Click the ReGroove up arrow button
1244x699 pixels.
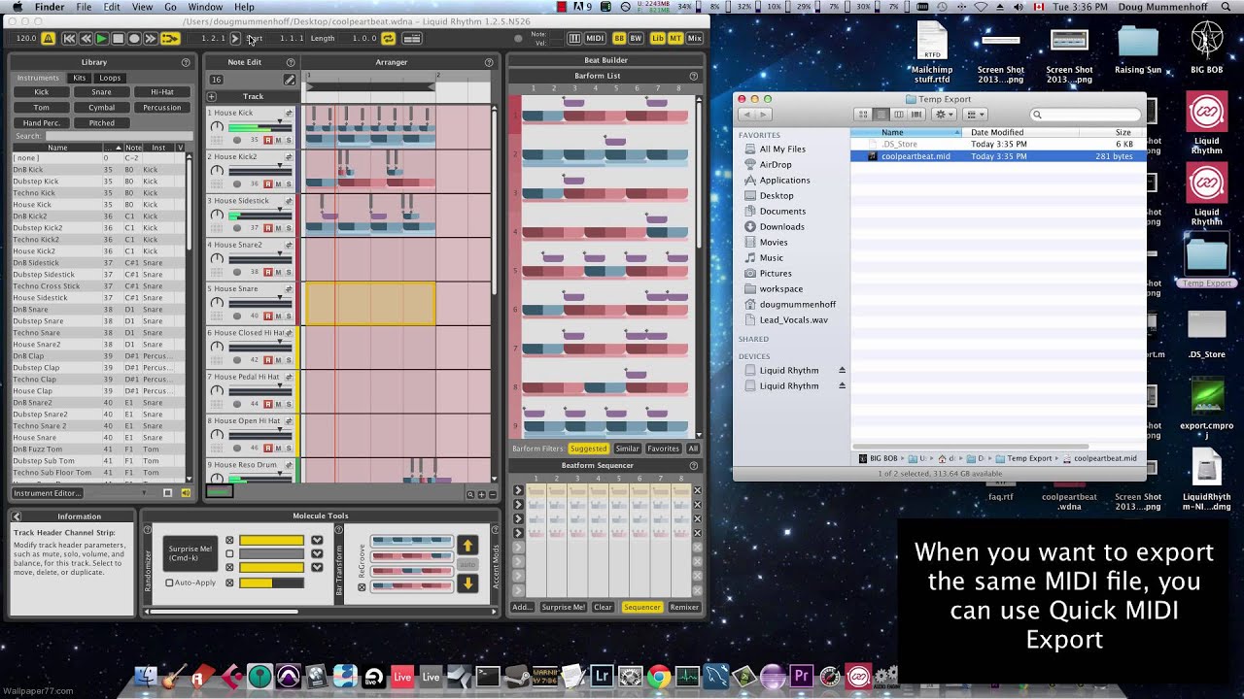[467, 546]
